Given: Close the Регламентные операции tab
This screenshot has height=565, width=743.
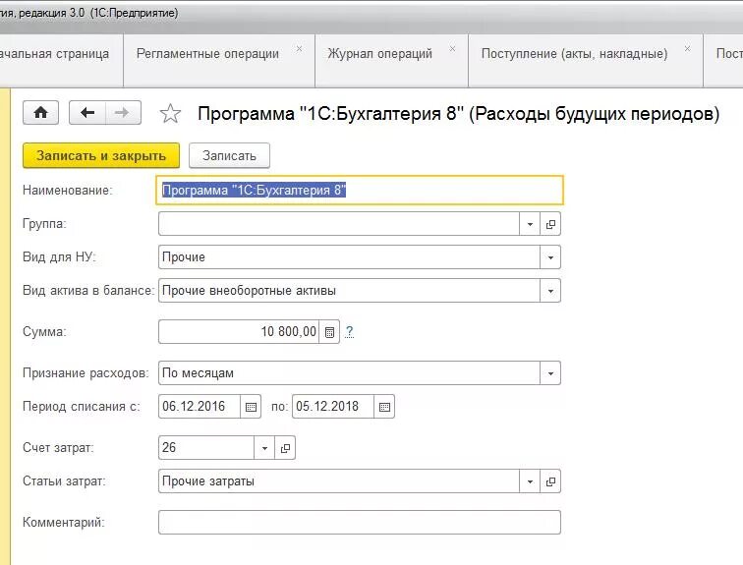Looking at the screenshot, I should (x=299, y=49).
